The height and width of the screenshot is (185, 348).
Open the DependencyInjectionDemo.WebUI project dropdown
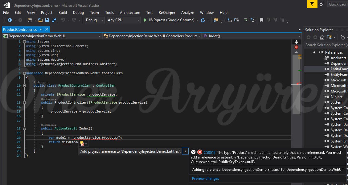(x=52, y=36)
